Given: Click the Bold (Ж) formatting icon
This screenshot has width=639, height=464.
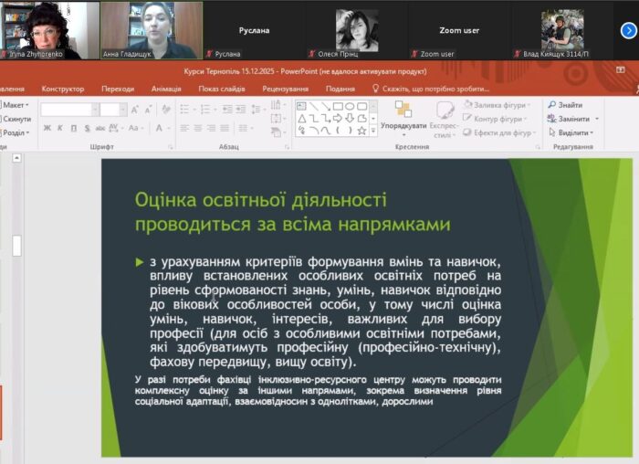Looking at the screenshot, I should (47, 128).
